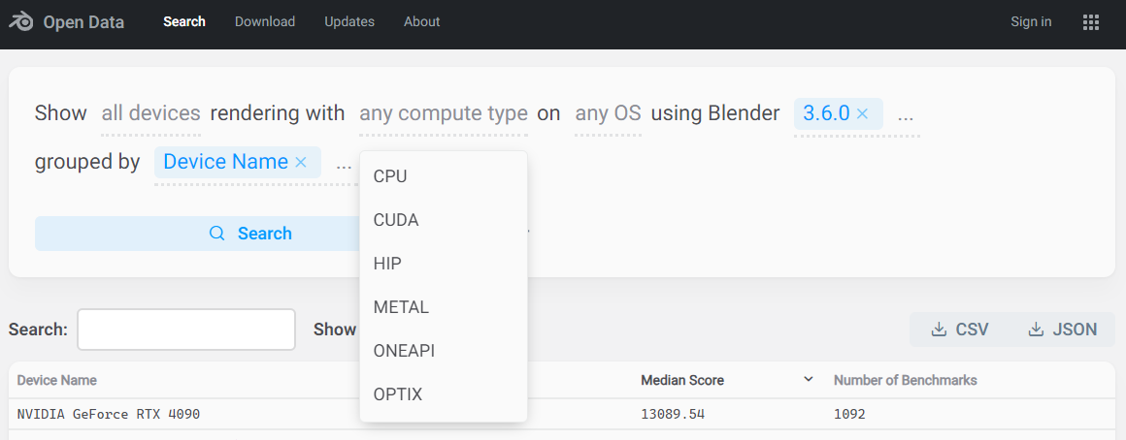
Task: Select ONEAPI compute type
Action: [443, 351]
